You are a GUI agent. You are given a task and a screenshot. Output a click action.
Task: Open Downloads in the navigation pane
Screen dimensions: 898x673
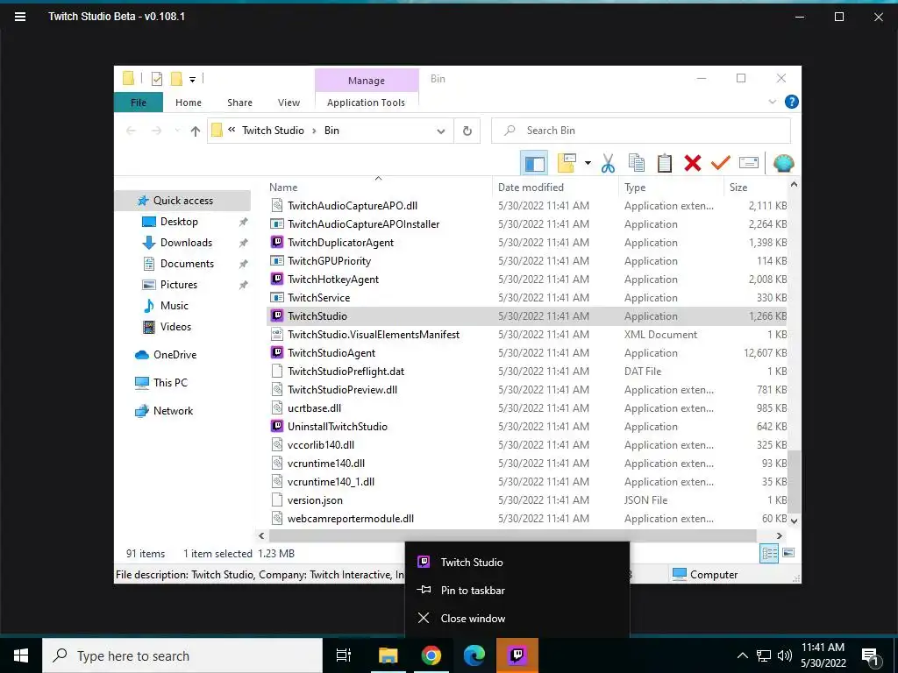[186, 243]
